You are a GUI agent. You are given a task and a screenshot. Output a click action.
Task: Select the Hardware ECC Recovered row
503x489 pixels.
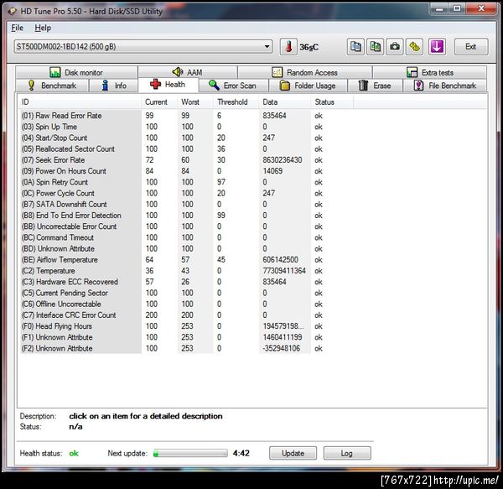coord(187,282)
